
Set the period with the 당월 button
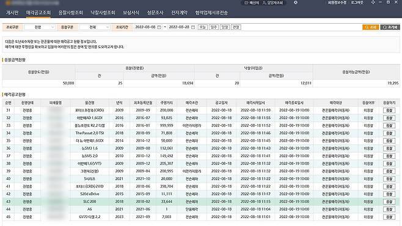tap(225, 27)
